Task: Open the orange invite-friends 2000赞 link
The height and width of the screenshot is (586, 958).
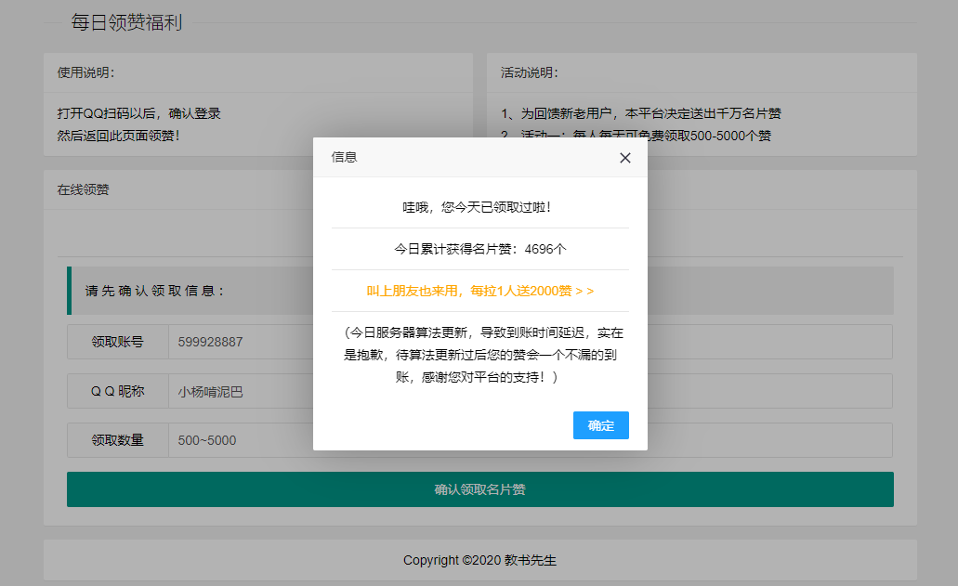Action: click(479, 291)
